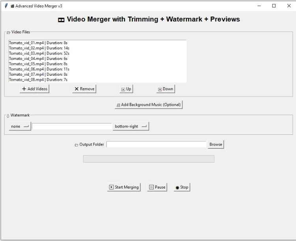Pause the merging process
The height and width of the screenshot is (241, 296).
coord(157,187)
